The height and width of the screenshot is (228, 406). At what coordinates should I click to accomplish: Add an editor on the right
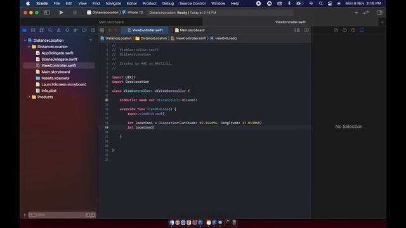tap(306, 30)
